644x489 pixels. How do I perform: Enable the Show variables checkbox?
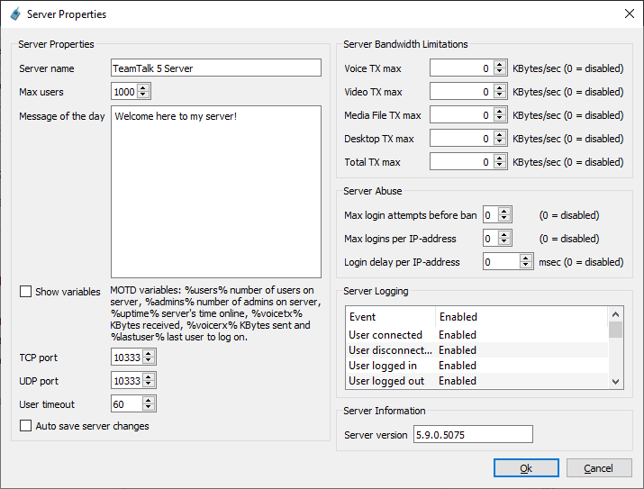(26, 292)
